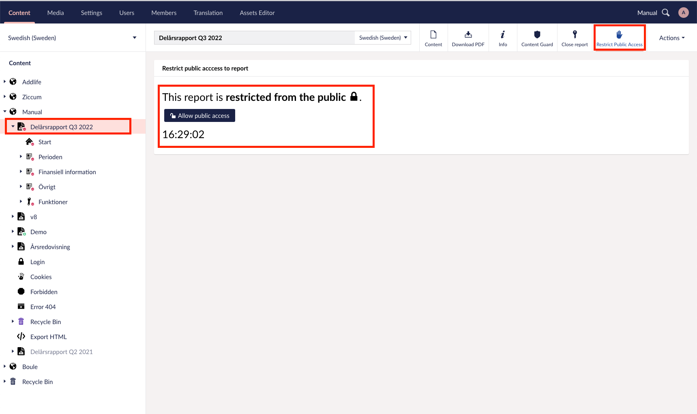
Task: Click the Close report key icon
Action: pyautogui.click(x=575, y=35)
